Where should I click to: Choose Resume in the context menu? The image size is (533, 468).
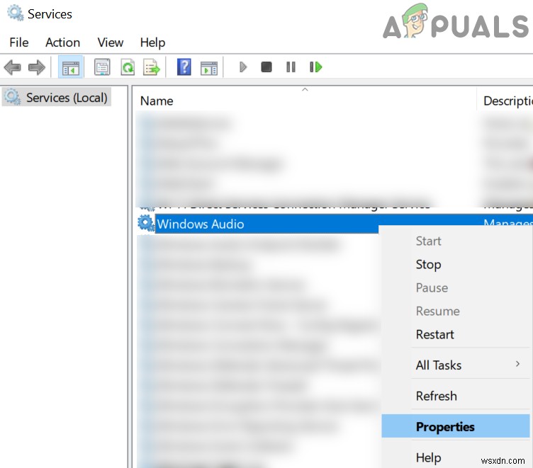click(437, 311)
